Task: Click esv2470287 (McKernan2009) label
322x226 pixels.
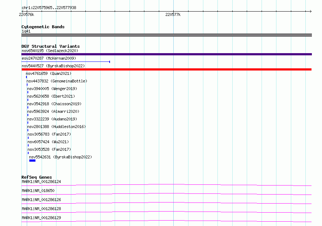Action: pyautogui.click(x=49, y=58)
